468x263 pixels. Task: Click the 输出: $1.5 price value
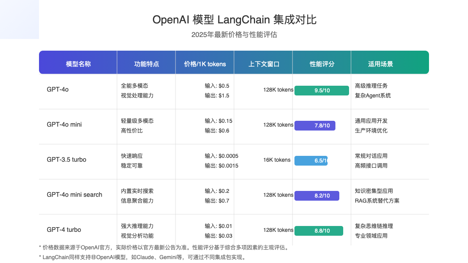pos(217,95)
